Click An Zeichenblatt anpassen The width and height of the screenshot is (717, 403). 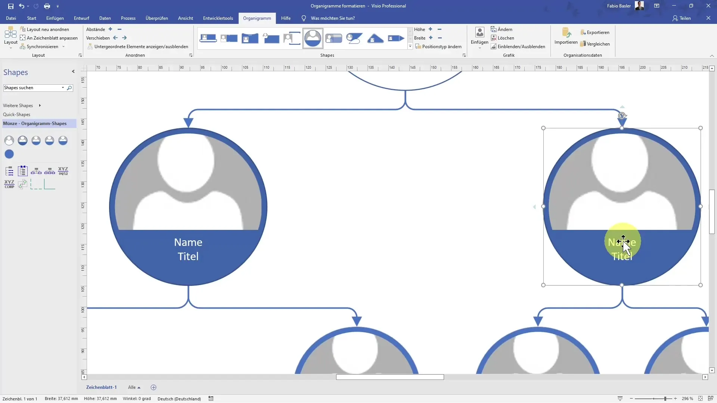click(x=49, y=38)
